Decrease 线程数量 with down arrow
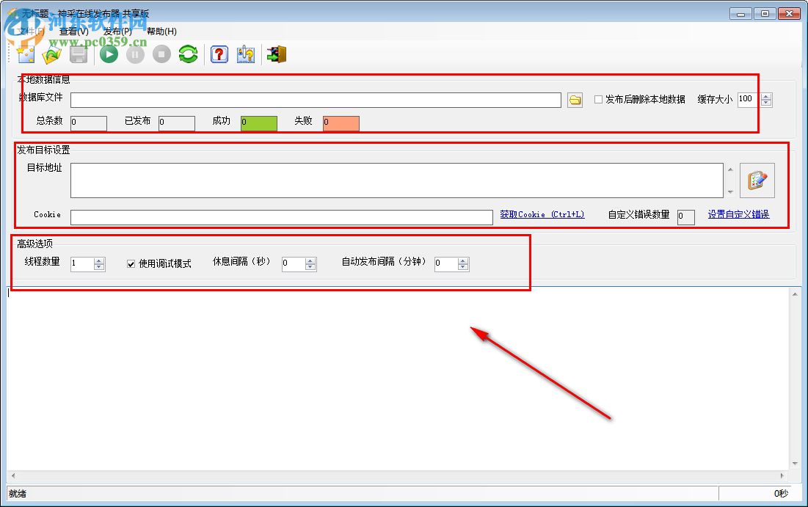The height and width of the screenshot is (507, 808). point(99,267)
